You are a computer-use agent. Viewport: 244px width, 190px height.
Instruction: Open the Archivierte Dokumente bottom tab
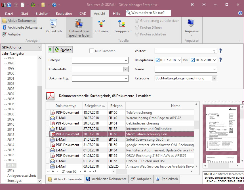coord(106,179)
